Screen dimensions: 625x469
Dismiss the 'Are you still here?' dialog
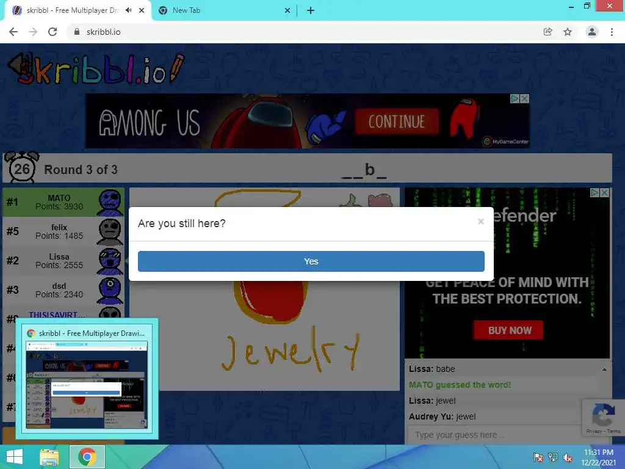(x=481, y=221)
